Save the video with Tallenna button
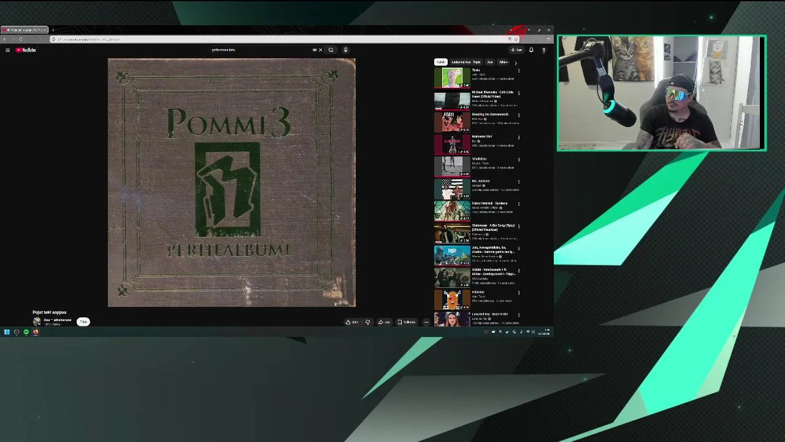Viewport: 785px width, 442px height. coord(406,322)
